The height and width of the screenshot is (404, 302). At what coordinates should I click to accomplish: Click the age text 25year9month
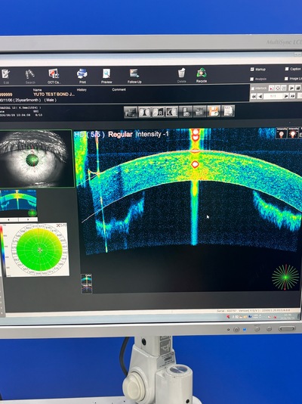pyautogui.click(x=28, y=100)
